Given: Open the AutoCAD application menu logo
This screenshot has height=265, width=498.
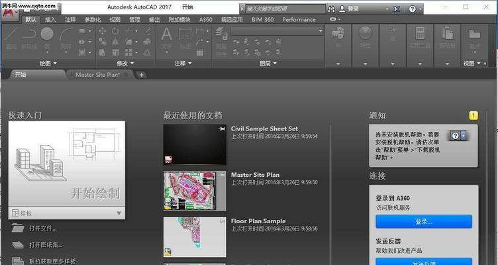Looking at the screenshot, I should tap(10, 14).
